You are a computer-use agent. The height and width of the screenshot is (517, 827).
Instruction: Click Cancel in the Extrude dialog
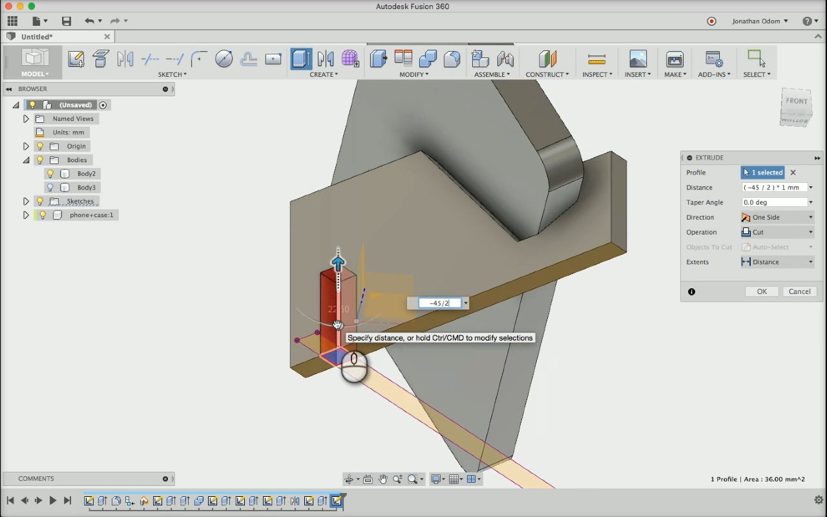coord(799,291)
